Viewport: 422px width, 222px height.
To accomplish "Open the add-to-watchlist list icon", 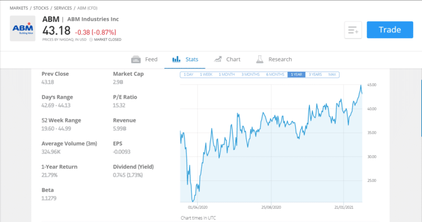I will tap(353, 30).
